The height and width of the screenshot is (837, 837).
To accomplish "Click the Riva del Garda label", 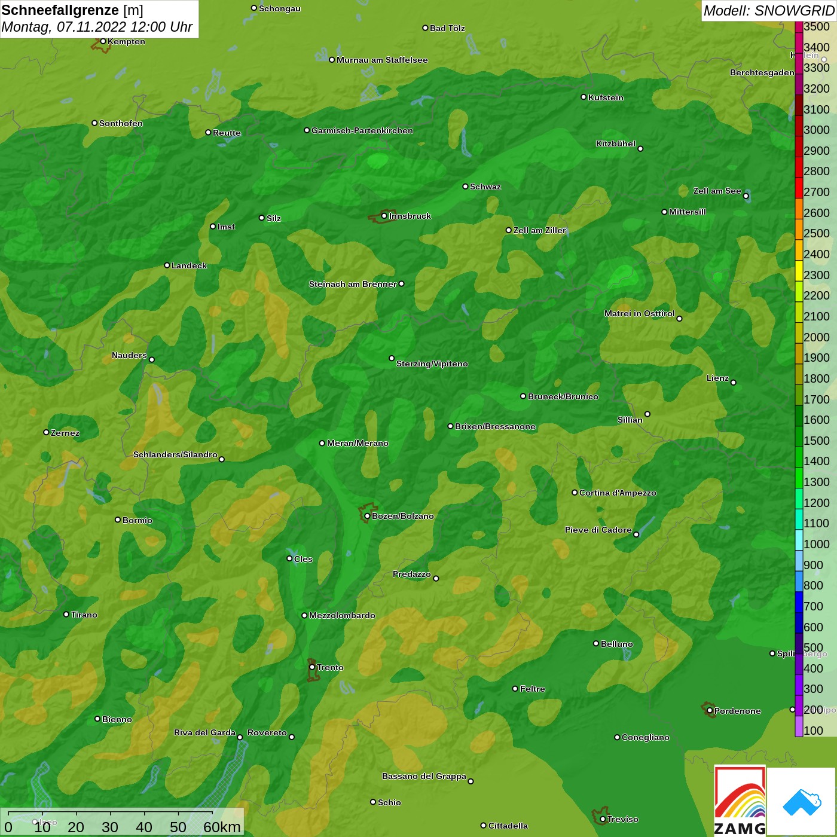I will [x=204, y=732].
